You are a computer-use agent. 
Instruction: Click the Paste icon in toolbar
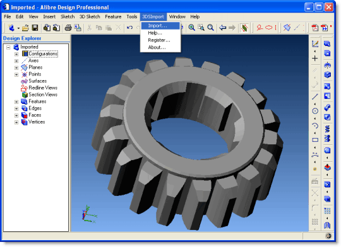109,28
